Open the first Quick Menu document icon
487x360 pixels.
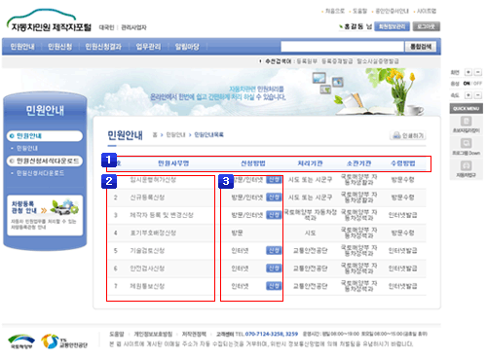[x=467, y=122]
